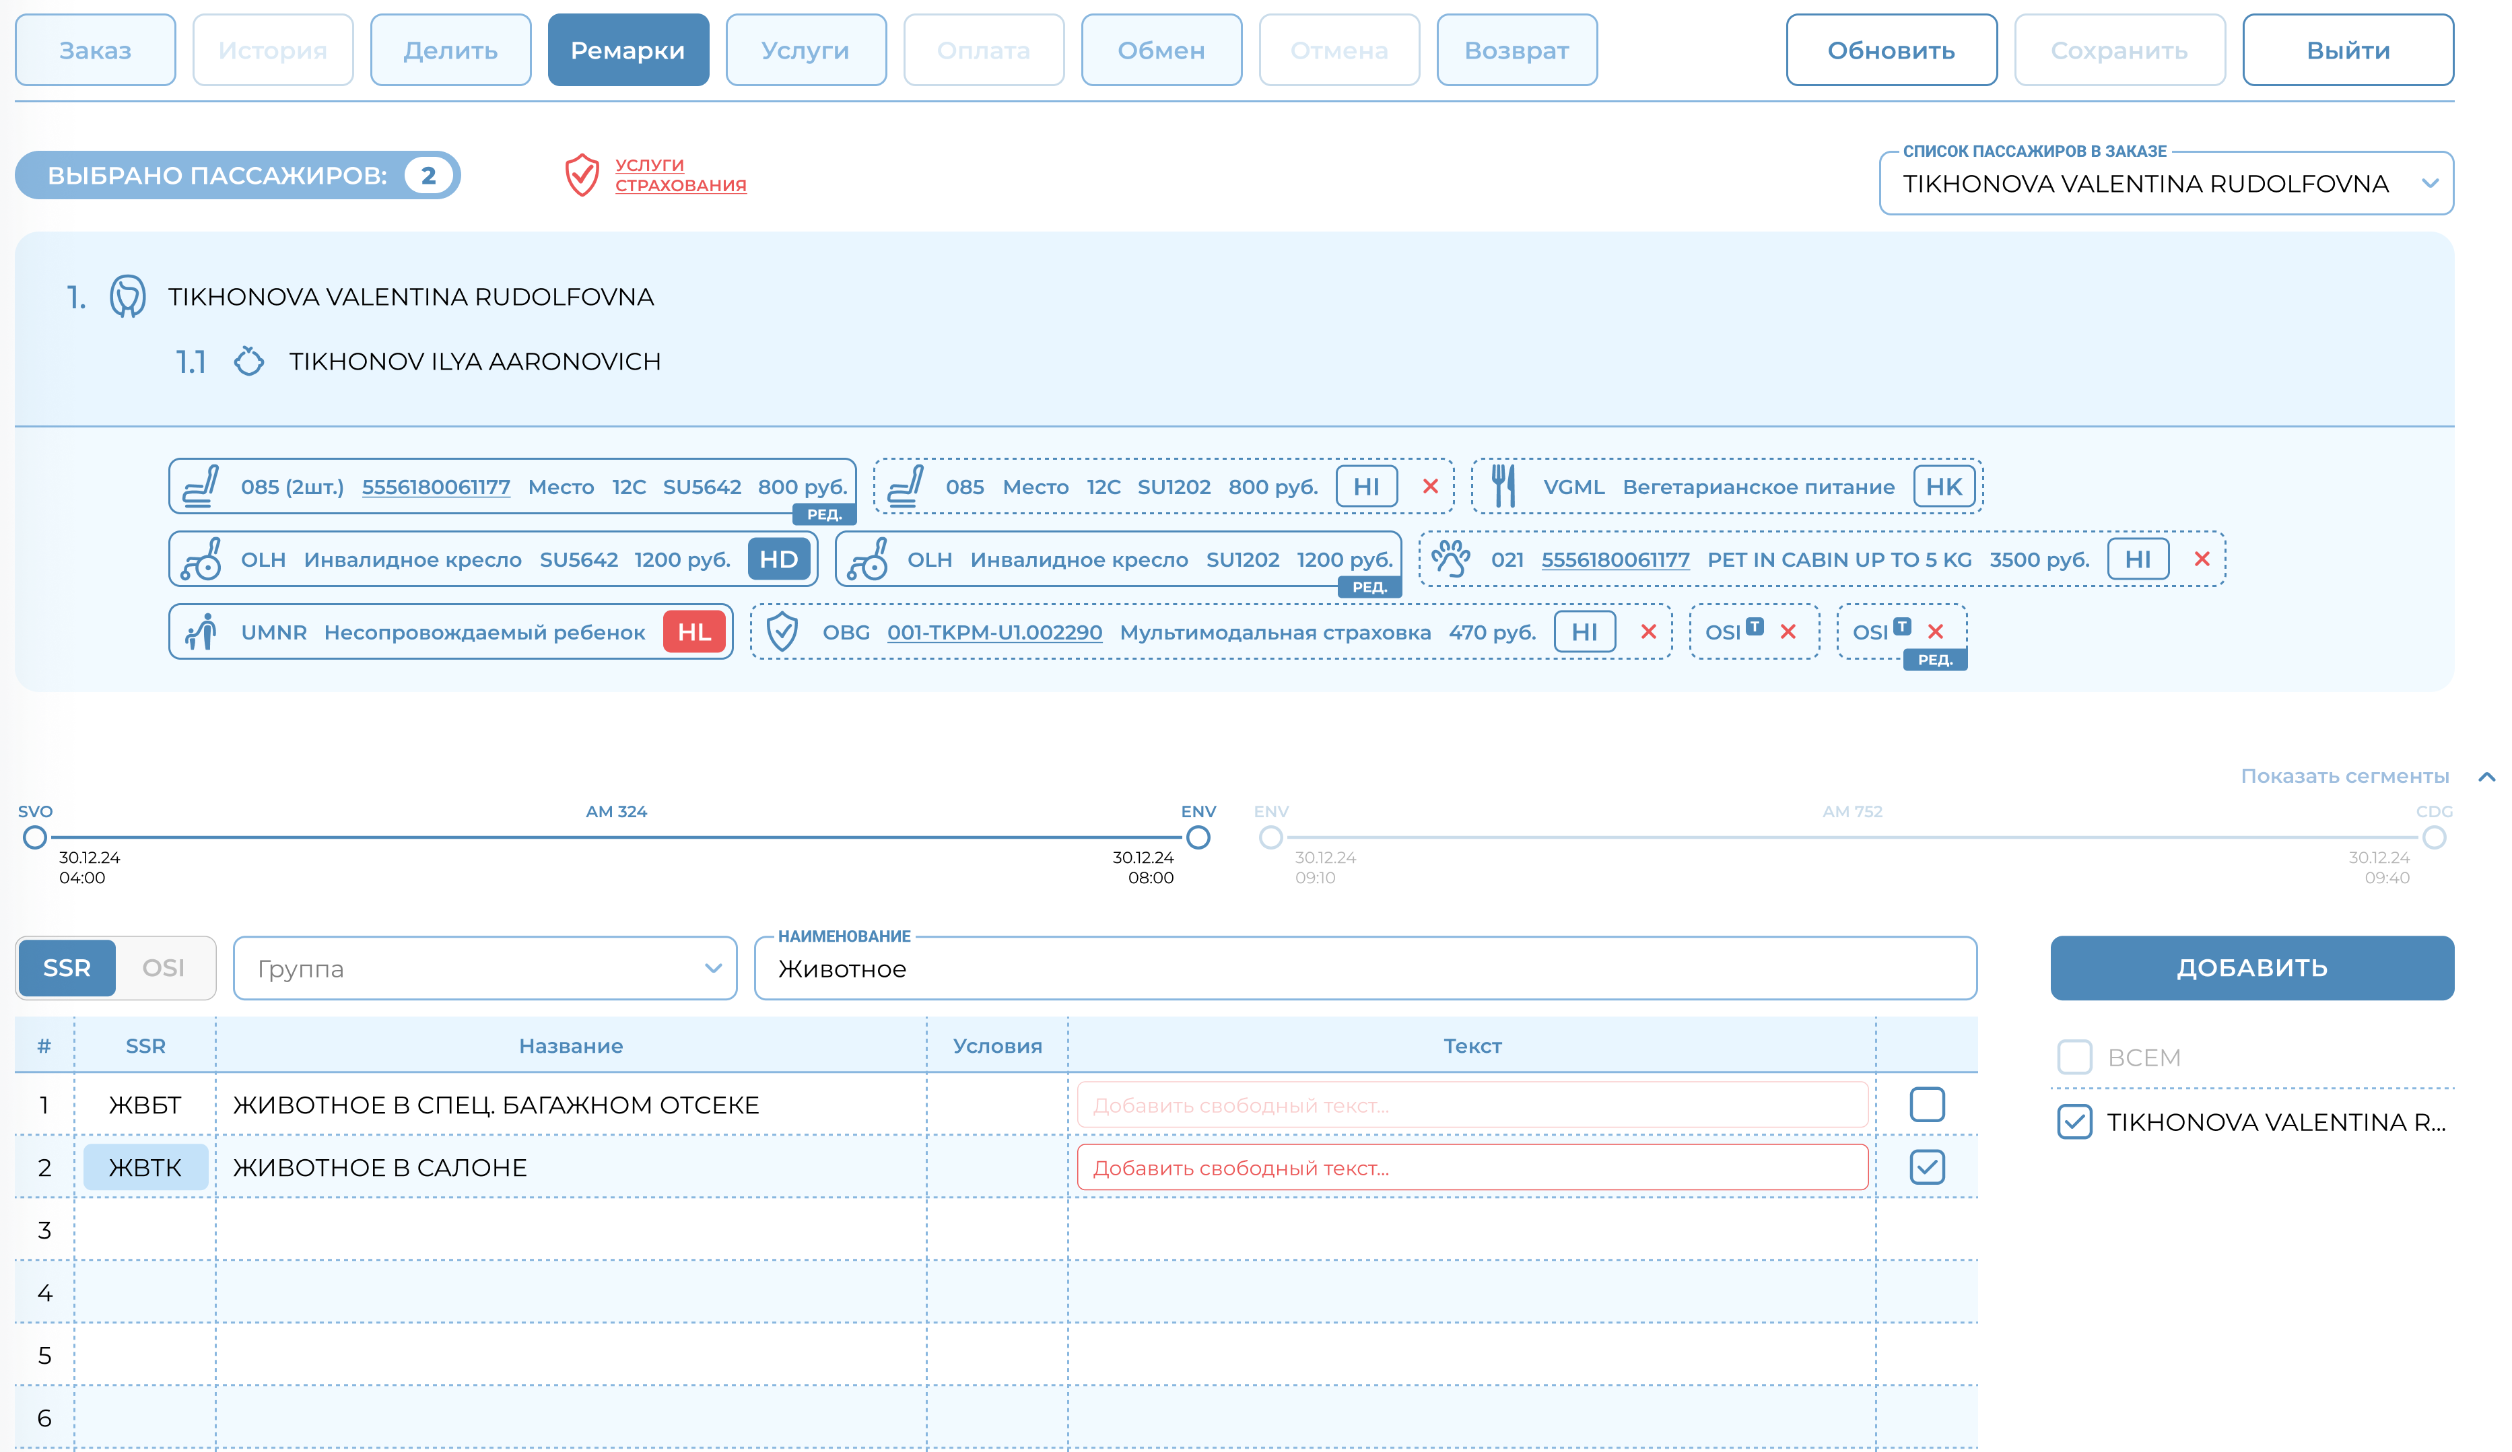Uncheck the ЖВТК row checkbox
Viewport: 2512px width, 1452px height.
pyautogui.click(x=1927, y=1167)
